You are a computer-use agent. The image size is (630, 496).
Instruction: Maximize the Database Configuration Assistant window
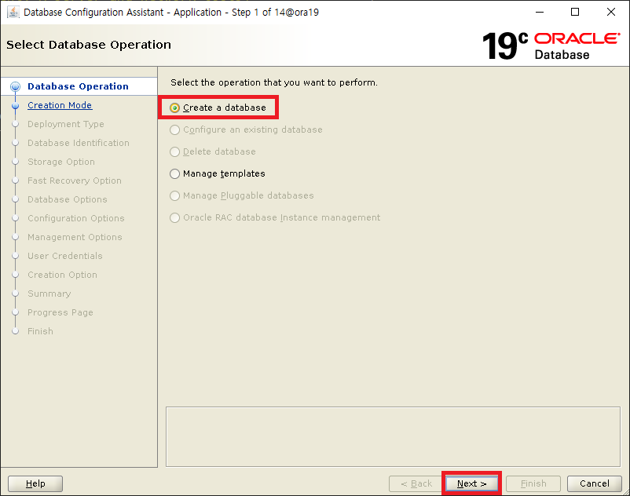[575, 12]
